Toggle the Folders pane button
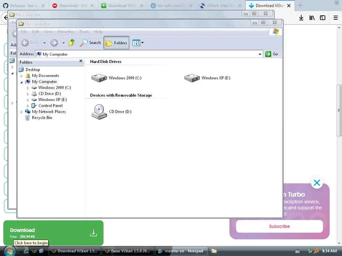The width and height of the screenshot is (342, 256). [x=116, y=43]
